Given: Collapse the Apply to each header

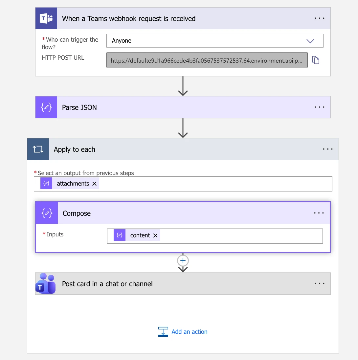Looking at the screenshot, I should (183, 149).
